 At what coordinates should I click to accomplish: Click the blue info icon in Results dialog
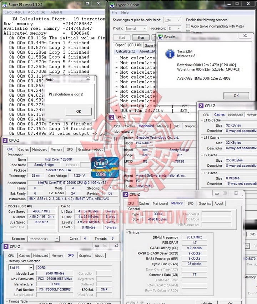coord(170,54)
